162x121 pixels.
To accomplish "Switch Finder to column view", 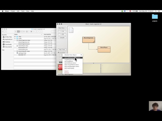I will (21, 32).
